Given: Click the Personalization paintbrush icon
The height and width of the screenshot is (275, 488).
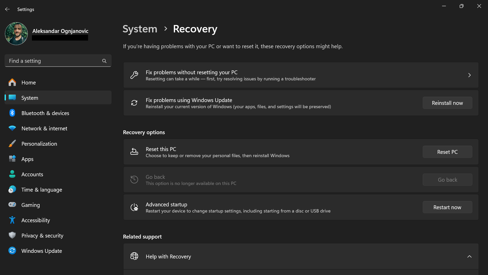Looking at the screenshot, I should click(12, 144).
